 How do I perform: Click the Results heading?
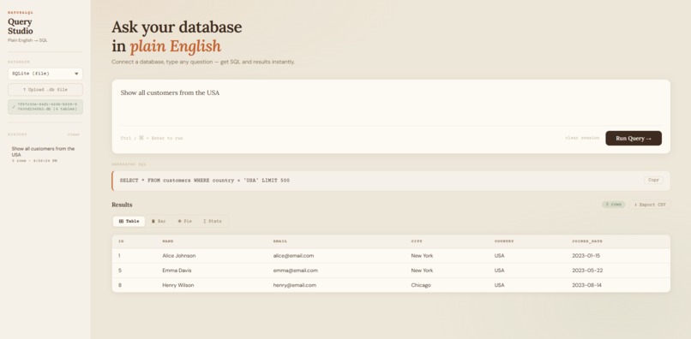pyautogui.click(x=122, y=205)
